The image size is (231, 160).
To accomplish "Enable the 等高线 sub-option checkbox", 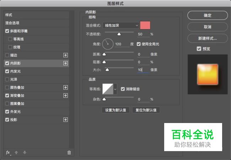I will tap(10, 39).
